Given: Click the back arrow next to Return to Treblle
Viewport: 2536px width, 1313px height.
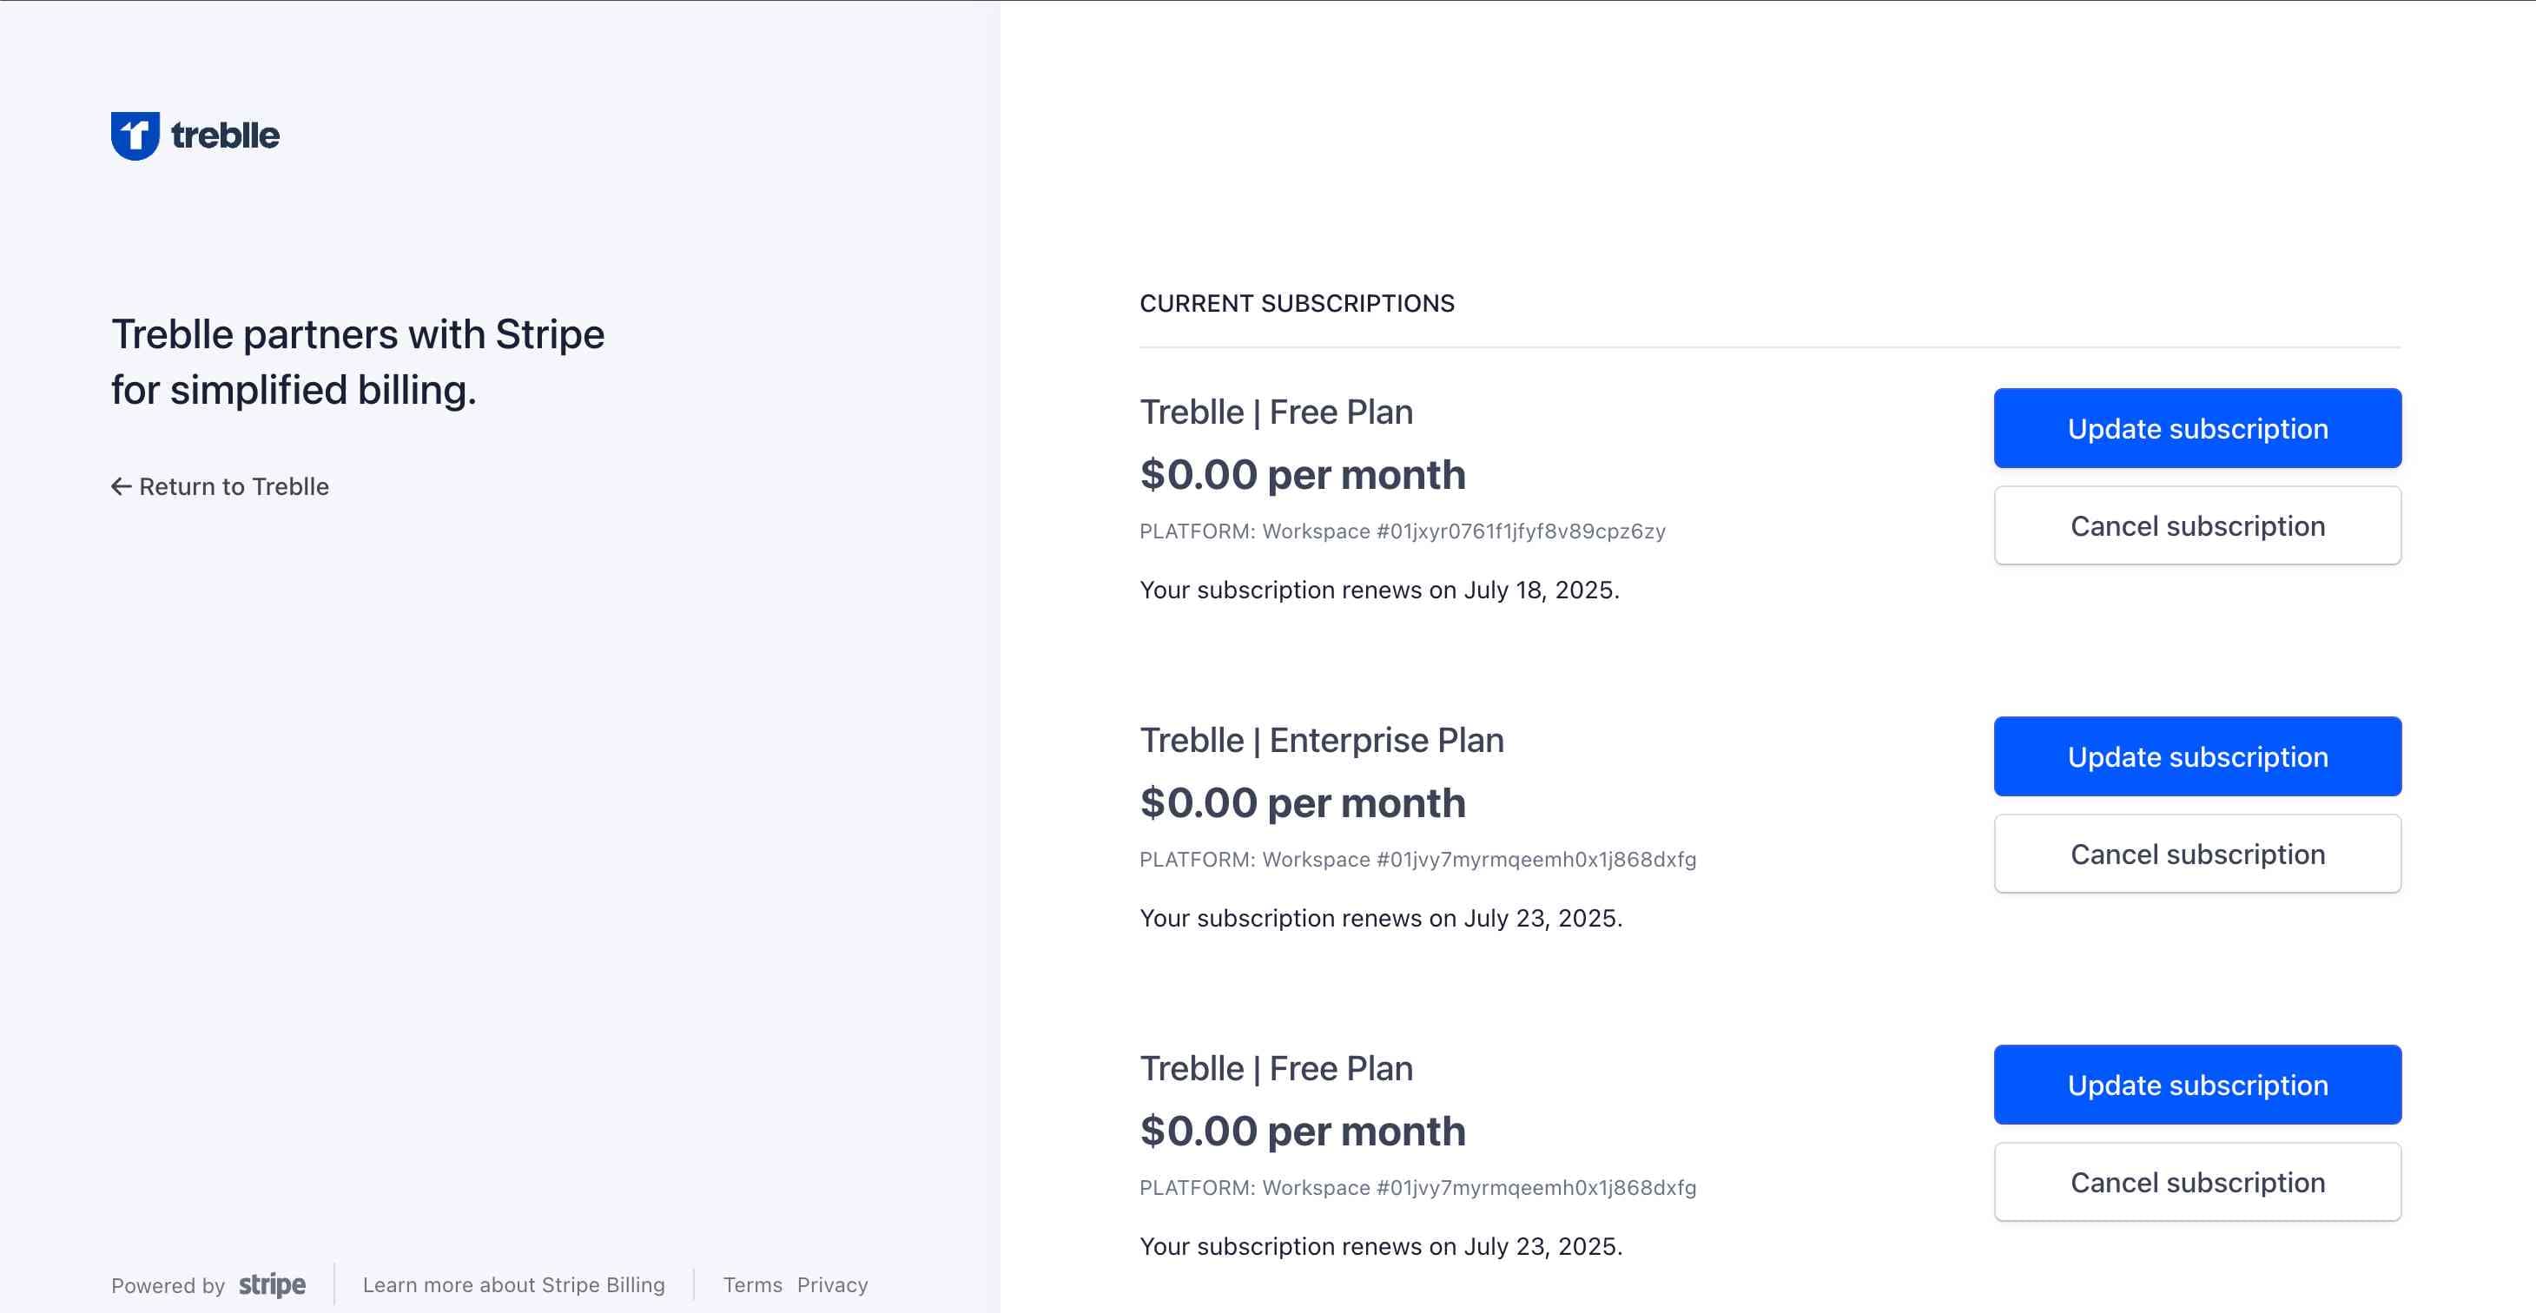Looking at the screenshot, I should click(x=120, y=485).
